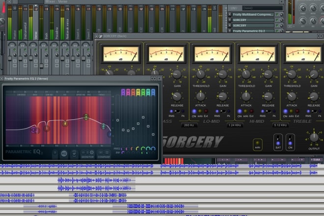Click the purple band 1 bandwidth knob

(123, 153)
